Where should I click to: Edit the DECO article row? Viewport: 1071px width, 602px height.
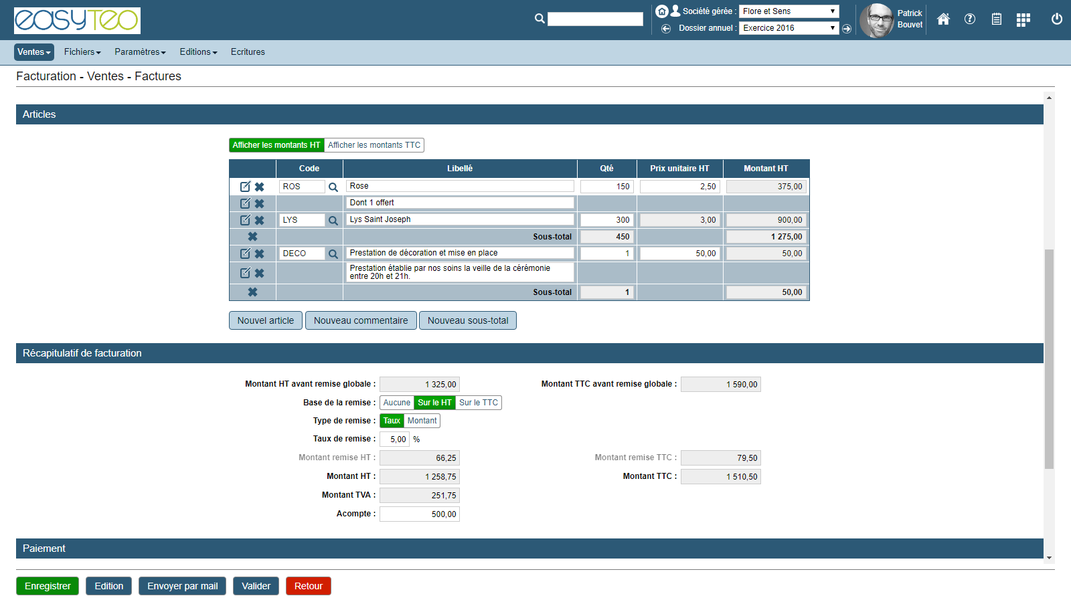click(x=245, y=254)
